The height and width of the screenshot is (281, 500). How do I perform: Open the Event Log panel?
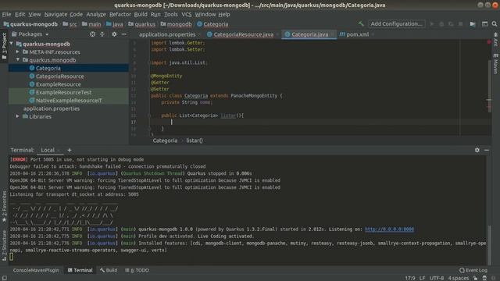point(473,270)
